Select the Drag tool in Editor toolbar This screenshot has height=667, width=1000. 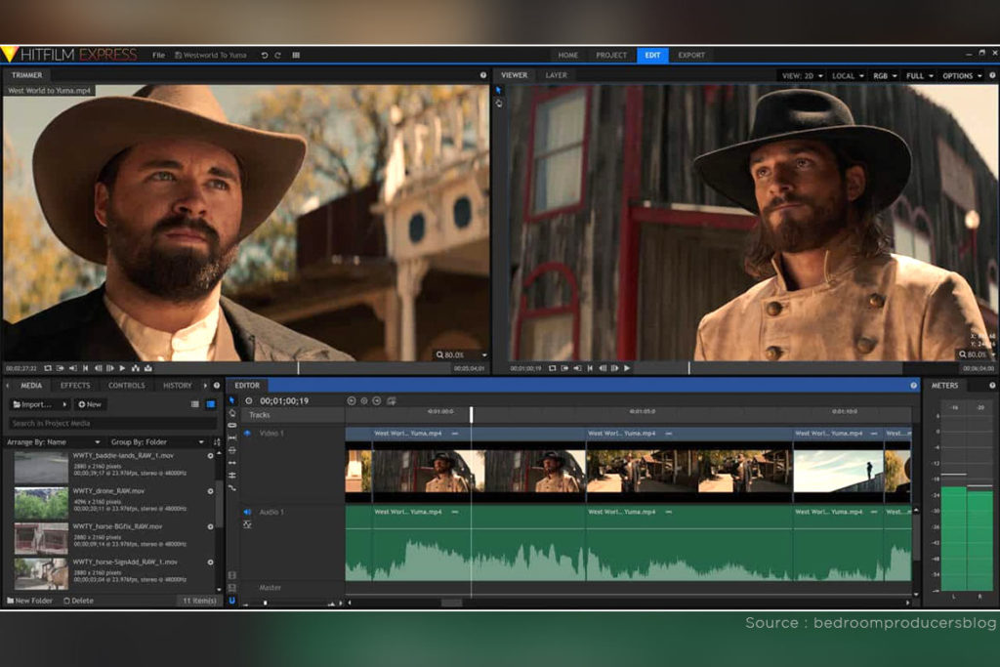click(x=232, y=412)
